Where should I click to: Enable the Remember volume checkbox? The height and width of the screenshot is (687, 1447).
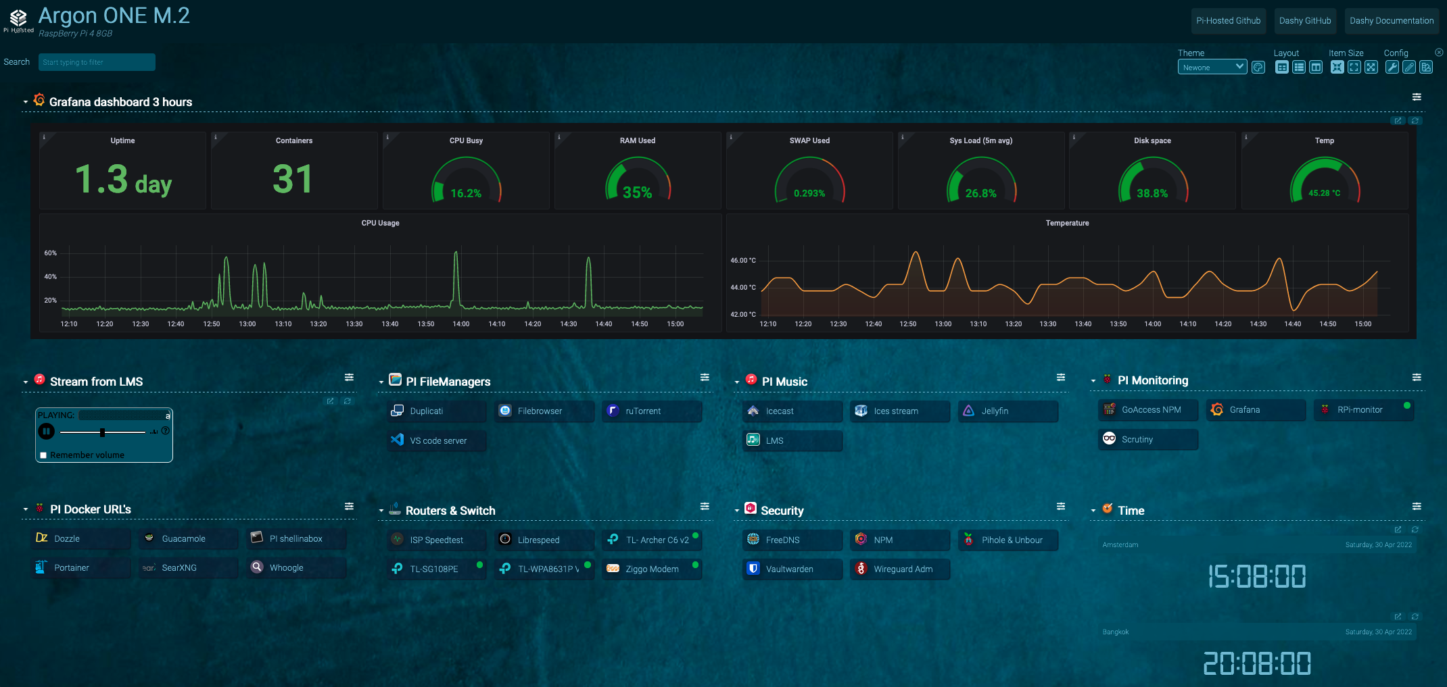(43, 455)
